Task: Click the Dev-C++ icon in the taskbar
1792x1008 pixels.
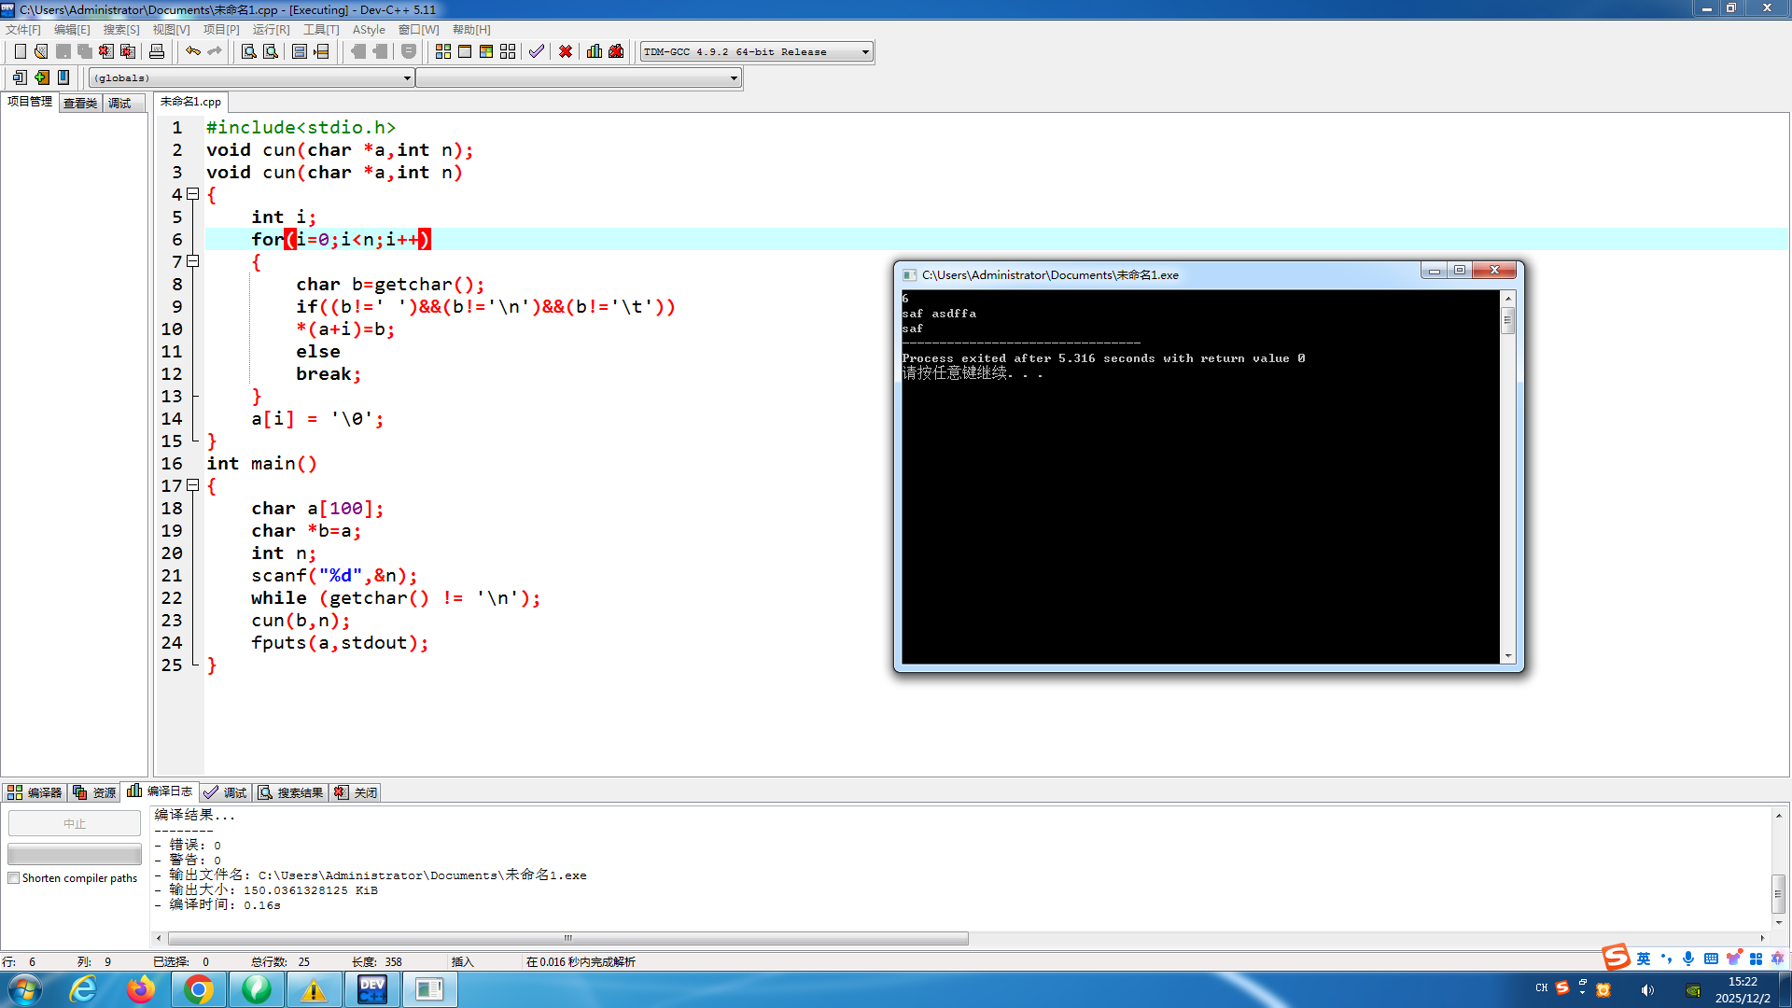Action: point(371,988)
